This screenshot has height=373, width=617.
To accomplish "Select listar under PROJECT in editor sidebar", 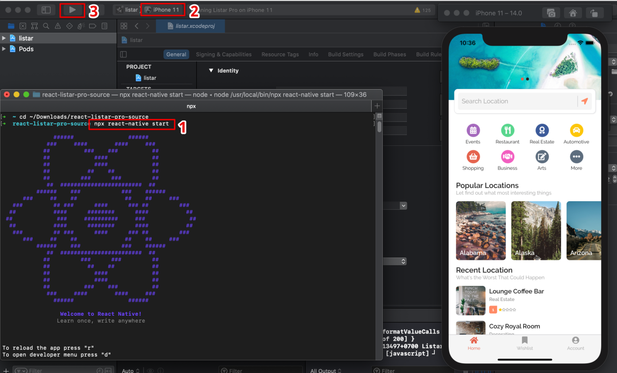I will tap(146, 78).
